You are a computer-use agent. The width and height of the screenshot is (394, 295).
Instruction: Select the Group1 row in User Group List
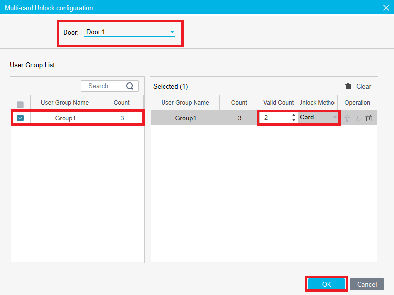pyautogui.click(x=65, y=118)
